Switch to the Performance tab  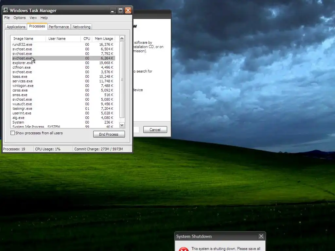pos(59,27)
